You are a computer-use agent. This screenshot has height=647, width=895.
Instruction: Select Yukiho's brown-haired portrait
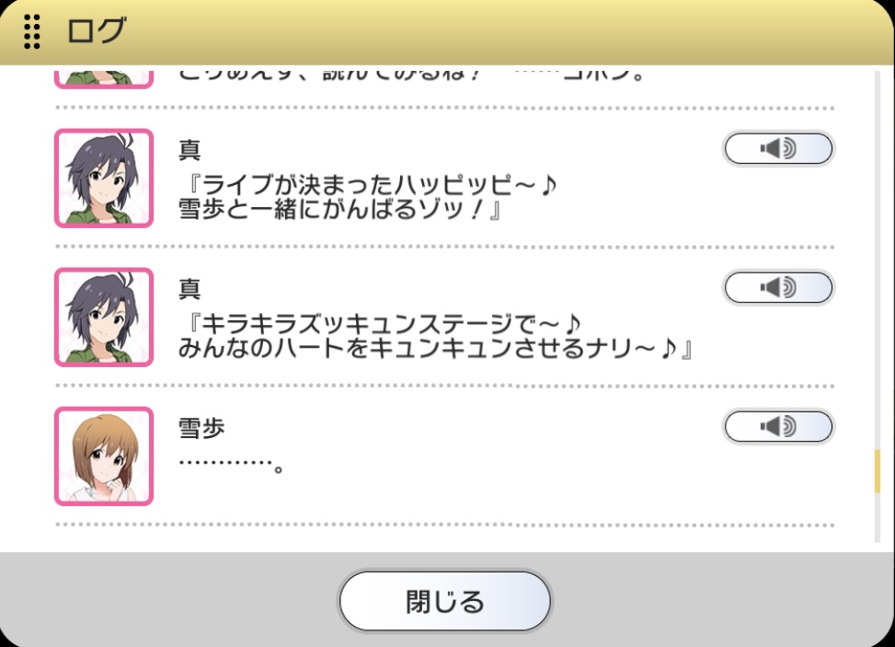click(x=104, y=456)
